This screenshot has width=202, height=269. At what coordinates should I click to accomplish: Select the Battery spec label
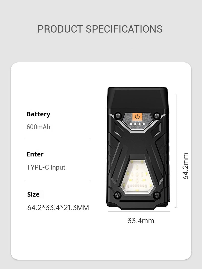38,114
